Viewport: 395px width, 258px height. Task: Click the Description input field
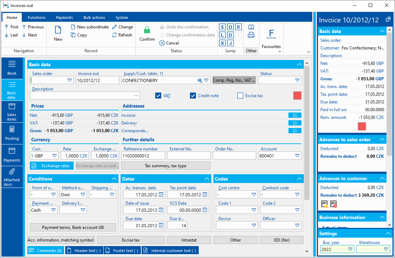click(x=85, y=95)
